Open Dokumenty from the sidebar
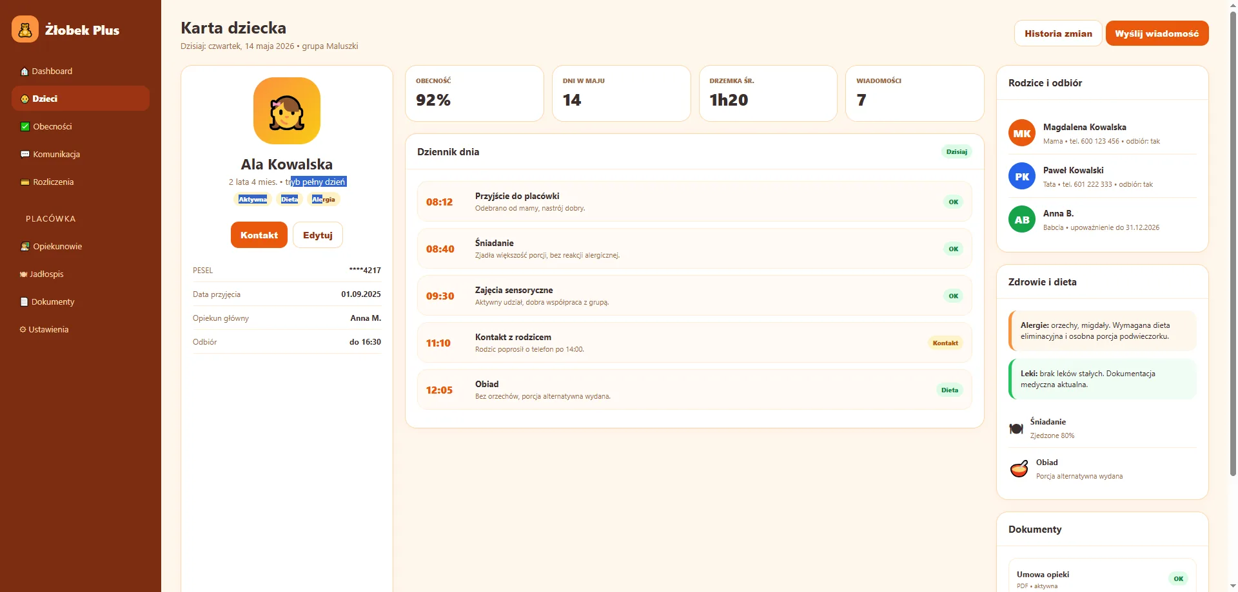The width and height of the screenshot is (1238, 592). tap(81, 302)
